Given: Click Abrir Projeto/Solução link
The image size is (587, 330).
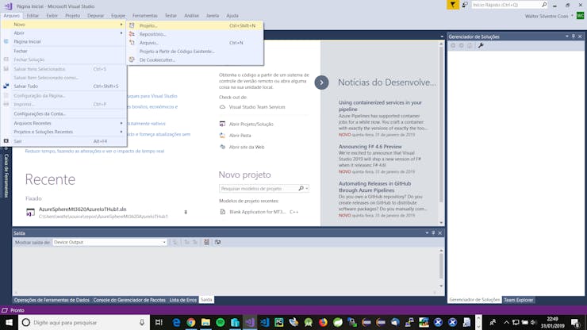Looking at the screenshot, I should [x=251, y=124].
